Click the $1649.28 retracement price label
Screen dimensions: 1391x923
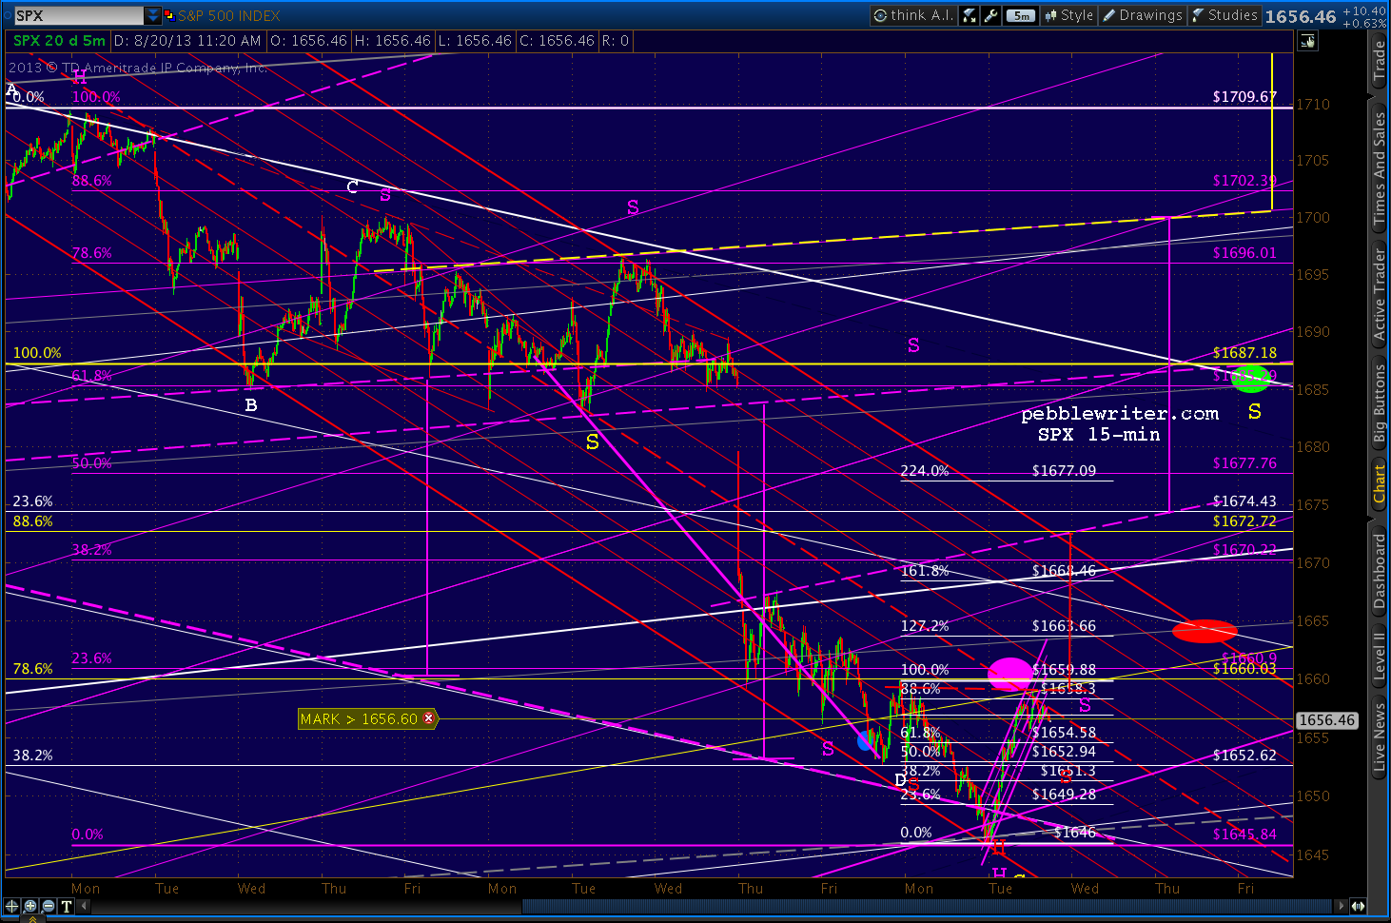1064,794
